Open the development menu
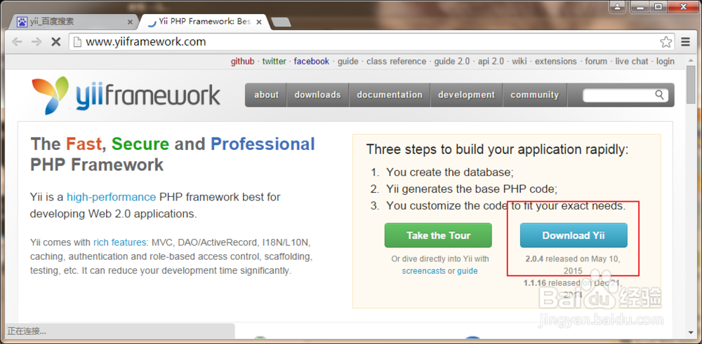The width and height of the screenshot is (702, 344). 467,95
